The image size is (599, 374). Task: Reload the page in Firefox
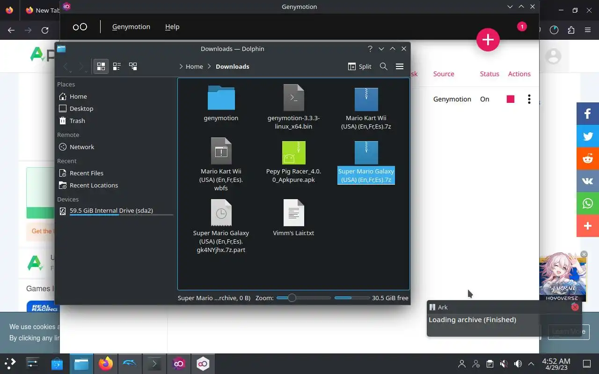45,30
